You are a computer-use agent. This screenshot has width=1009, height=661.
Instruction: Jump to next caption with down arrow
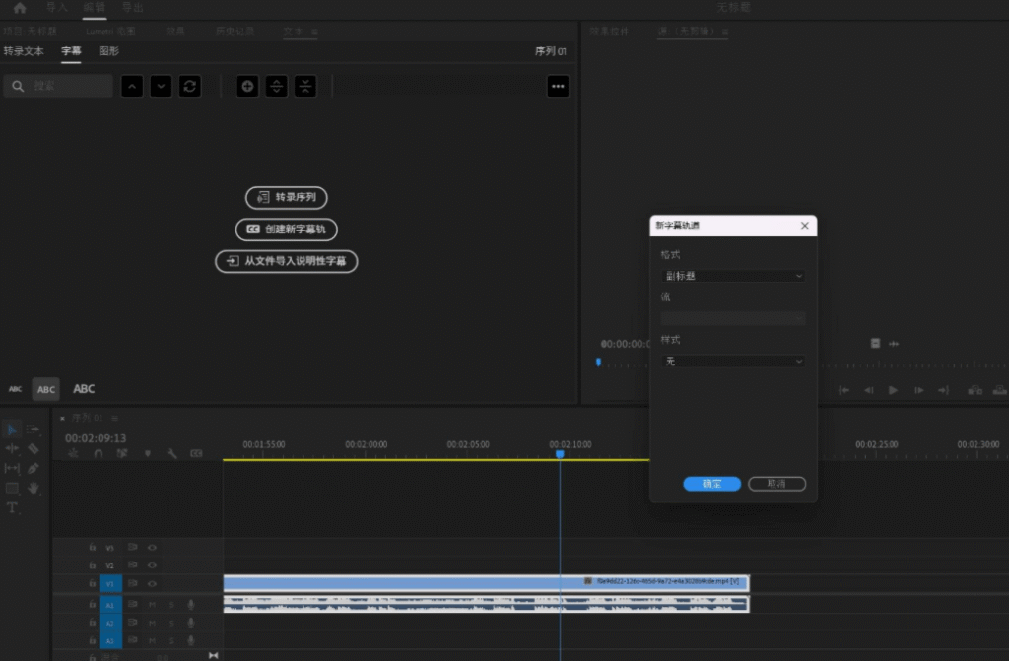[161, 87]
